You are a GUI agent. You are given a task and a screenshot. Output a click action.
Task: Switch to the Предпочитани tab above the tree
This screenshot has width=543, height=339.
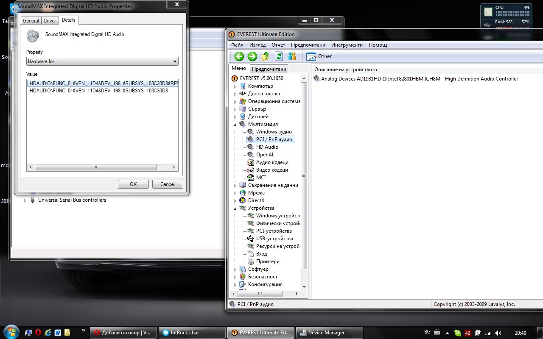269,69
